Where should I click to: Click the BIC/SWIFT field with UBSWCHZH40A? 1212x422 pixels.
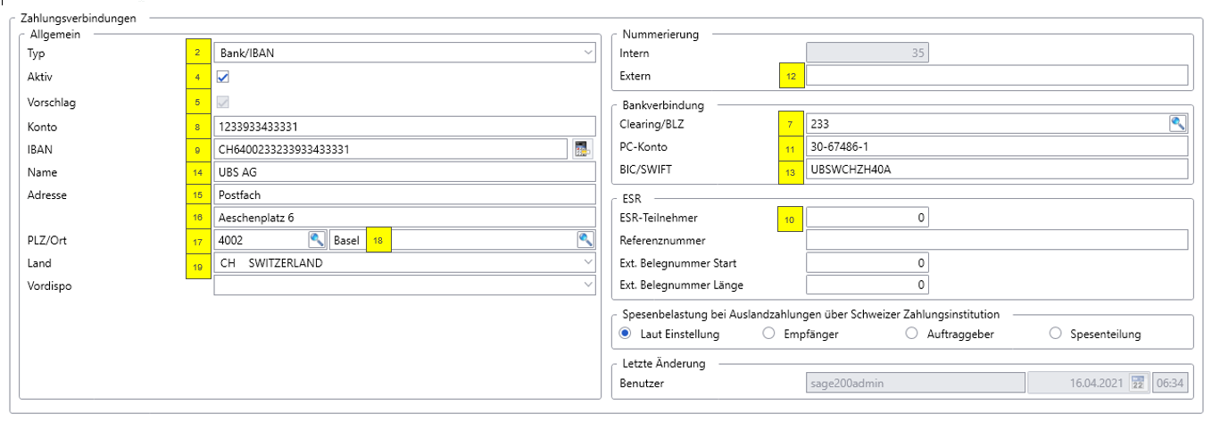tap(998, 170)
